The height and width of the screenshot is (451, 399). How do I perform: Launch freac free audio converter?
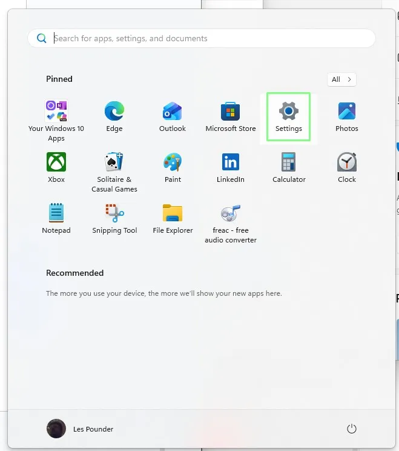[231, 223]
